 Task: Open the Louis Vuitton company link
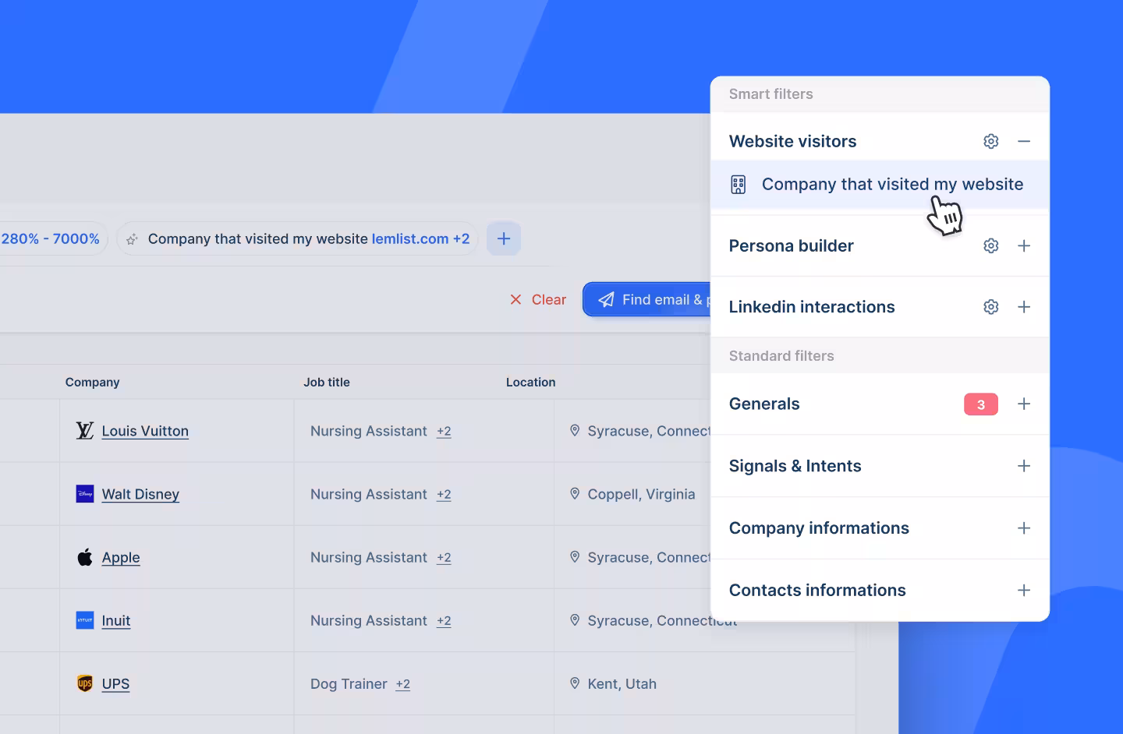click(x=145, y=431)
